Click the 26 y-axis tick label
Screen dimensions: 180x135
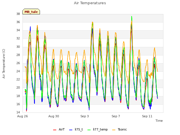pyautogui.click(x=18, y=63)
